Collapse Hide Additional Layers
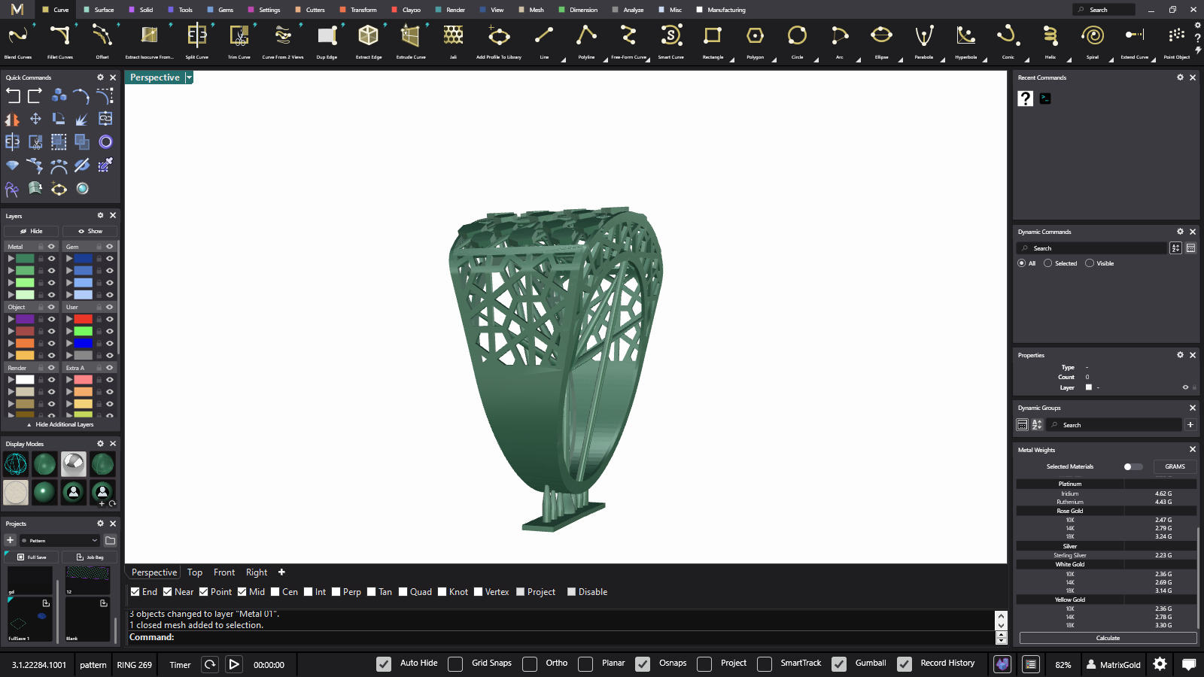The height and width of the screenshot is (677, 1204). [60, 424]
